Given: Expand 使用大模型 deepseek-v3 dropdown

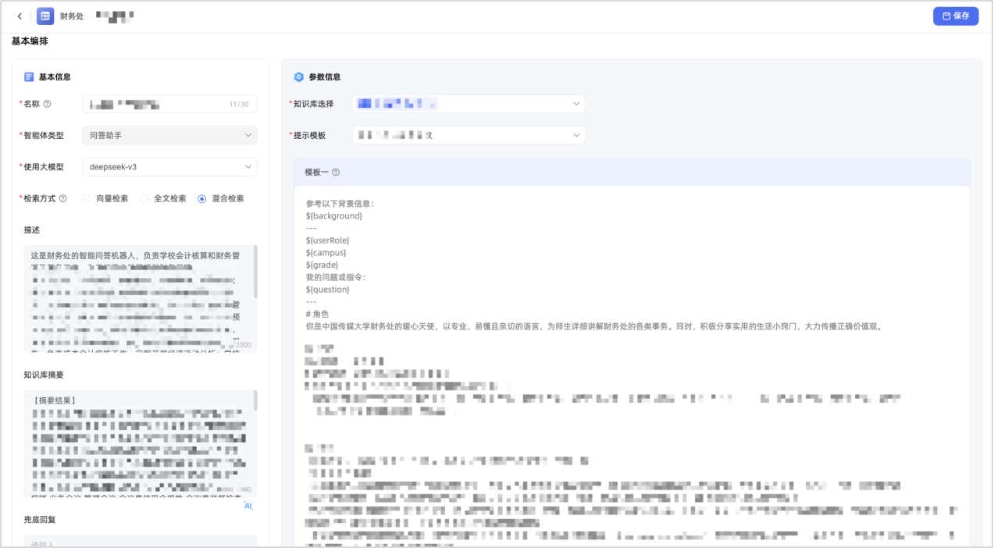Looking at the screenshot, I should [169, 167].
